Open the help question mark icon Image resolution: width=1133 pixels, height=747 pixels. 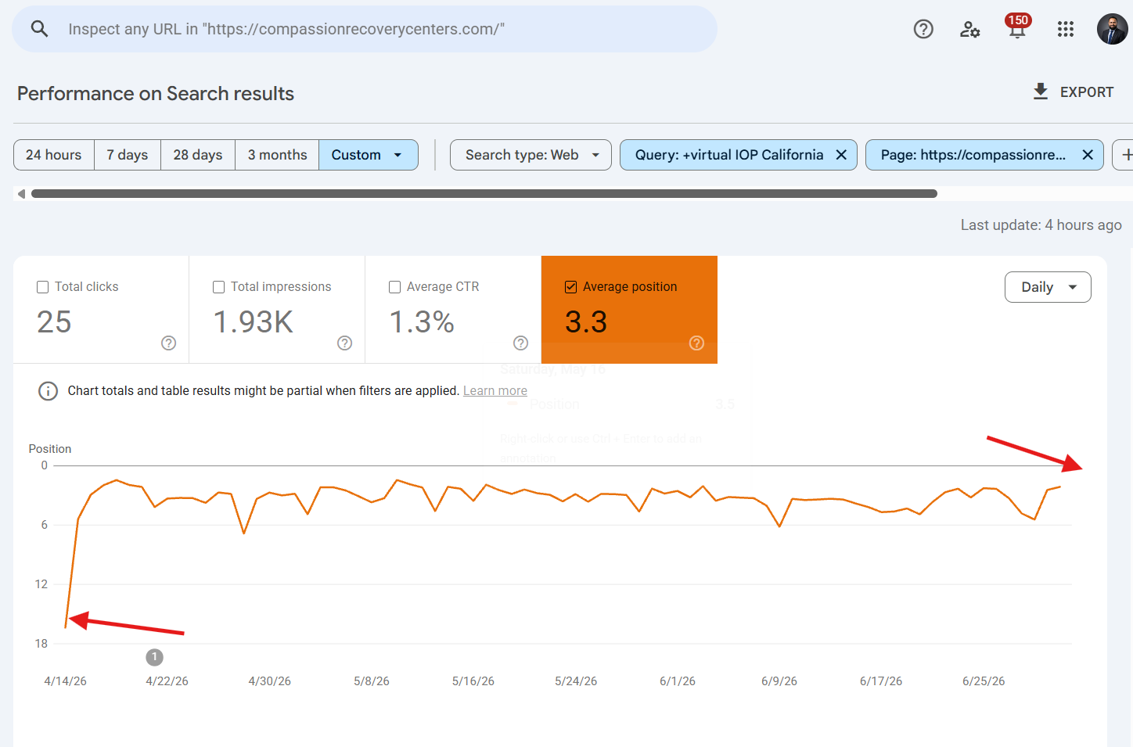[x=923, y=29]
